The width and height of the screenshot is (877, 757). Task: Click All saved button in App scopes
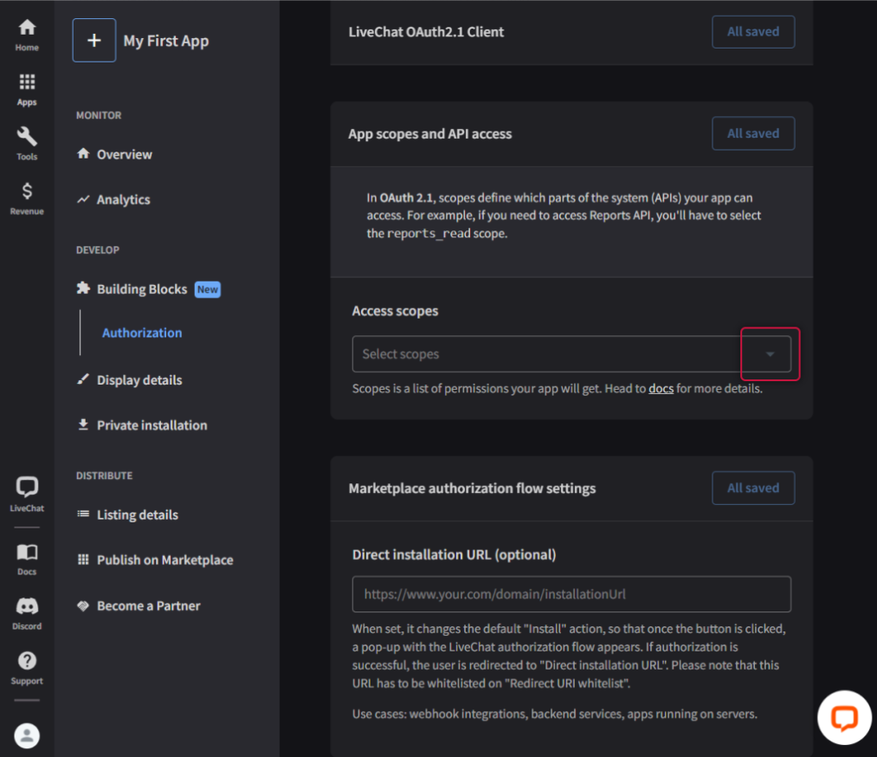click(752, 133)
